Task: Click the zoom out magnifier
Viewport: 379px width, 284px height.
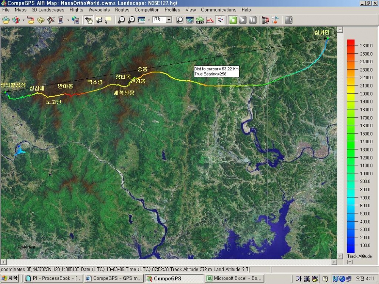Action: point(121,20)
